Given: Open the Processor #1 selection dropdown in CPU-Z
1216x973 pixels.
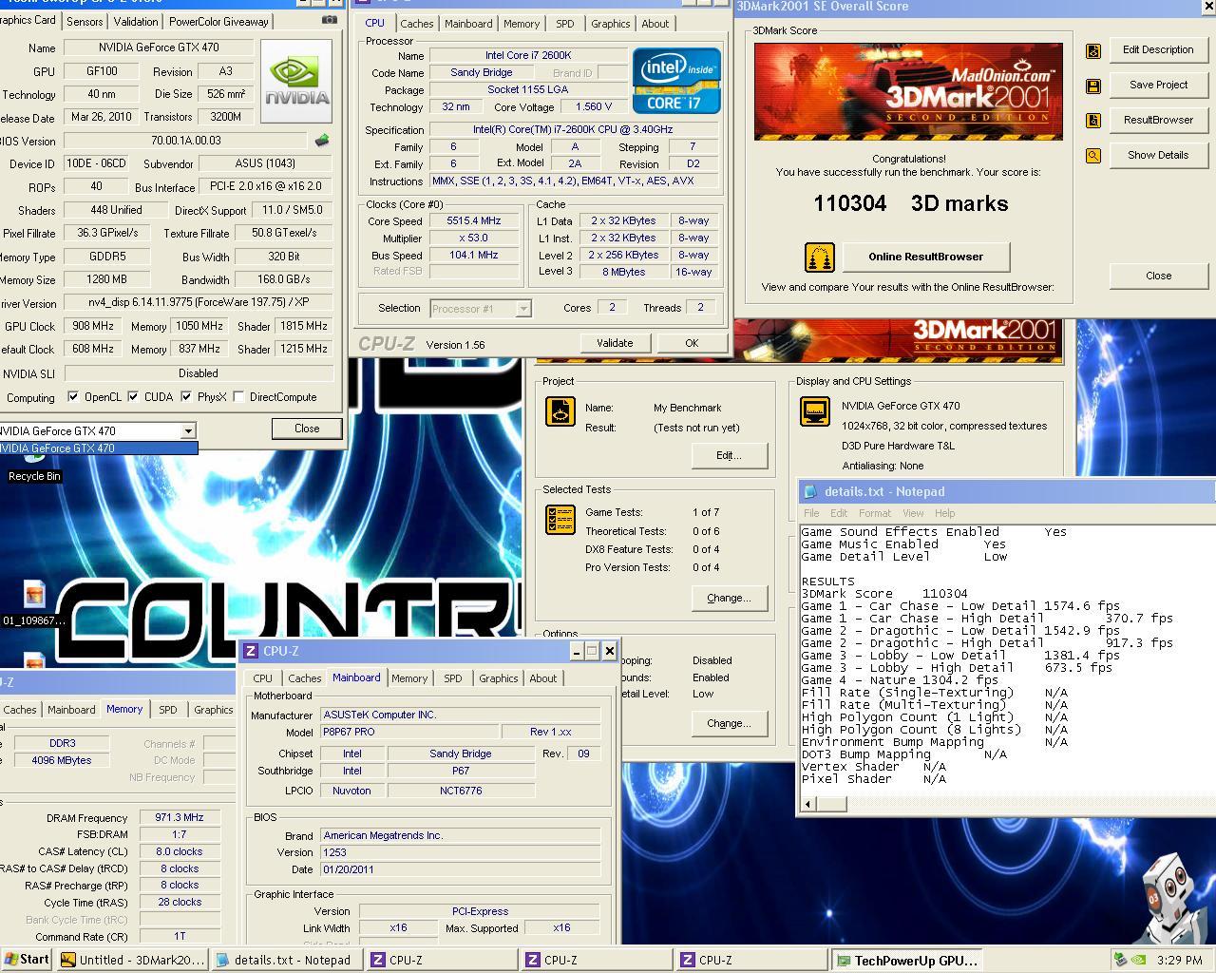Looking at the screenshot, I should 522,309.
